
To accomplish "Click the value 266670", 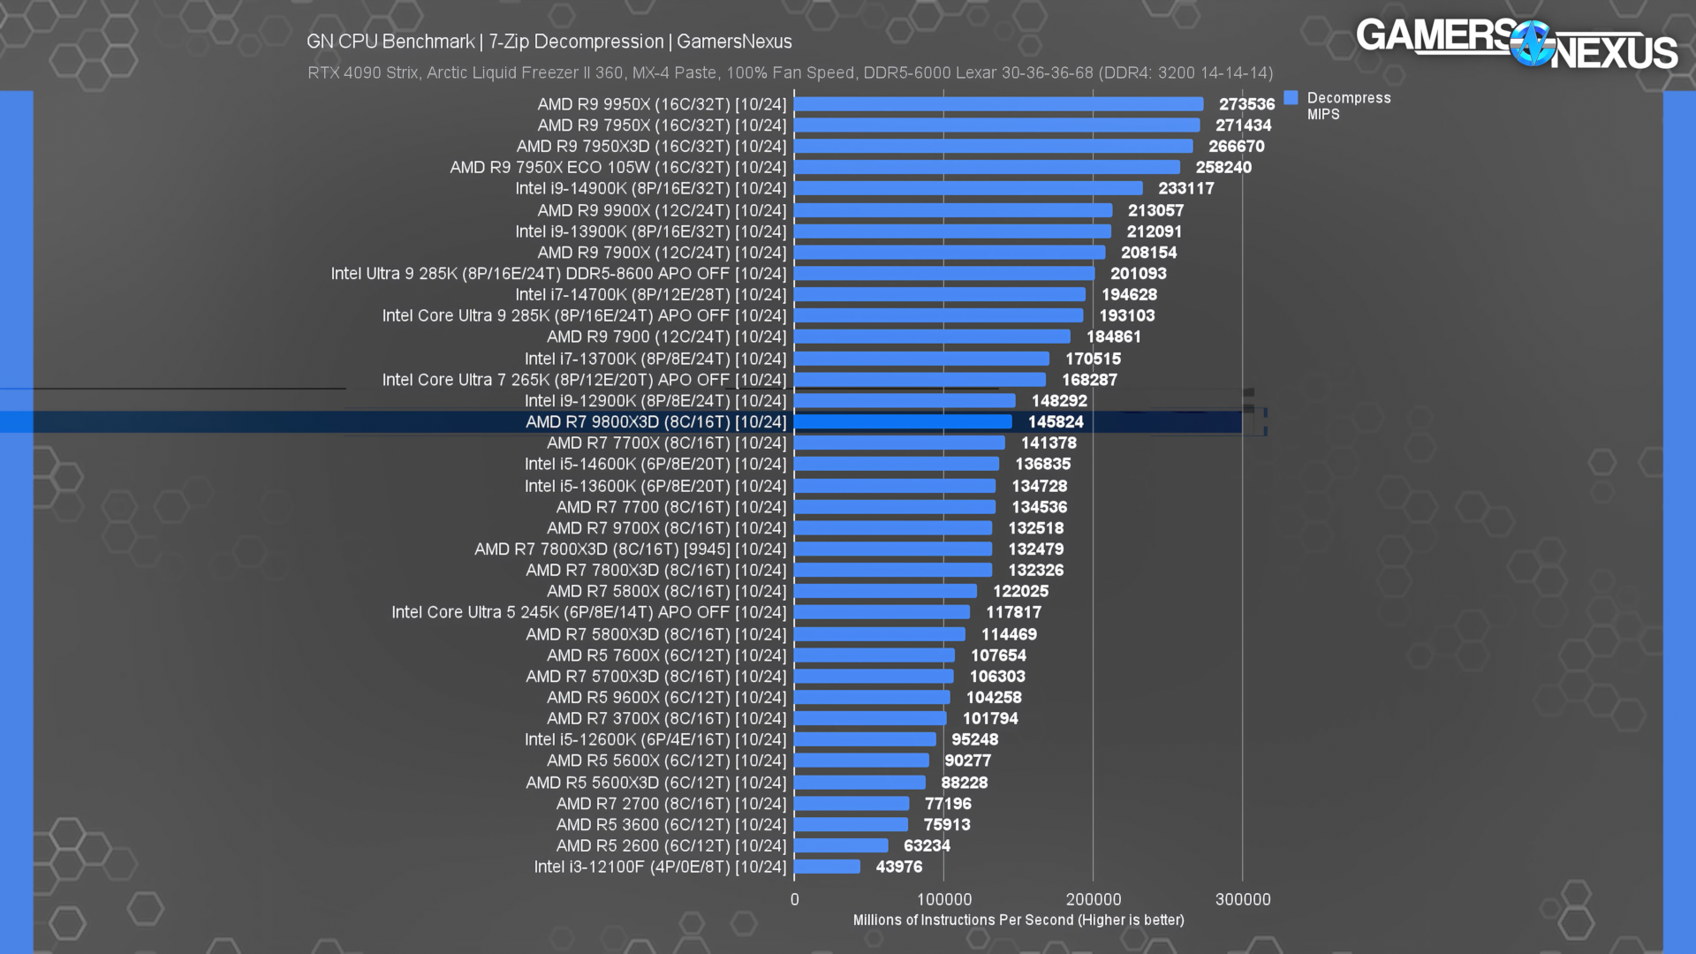I will (x=1236, y=147).
